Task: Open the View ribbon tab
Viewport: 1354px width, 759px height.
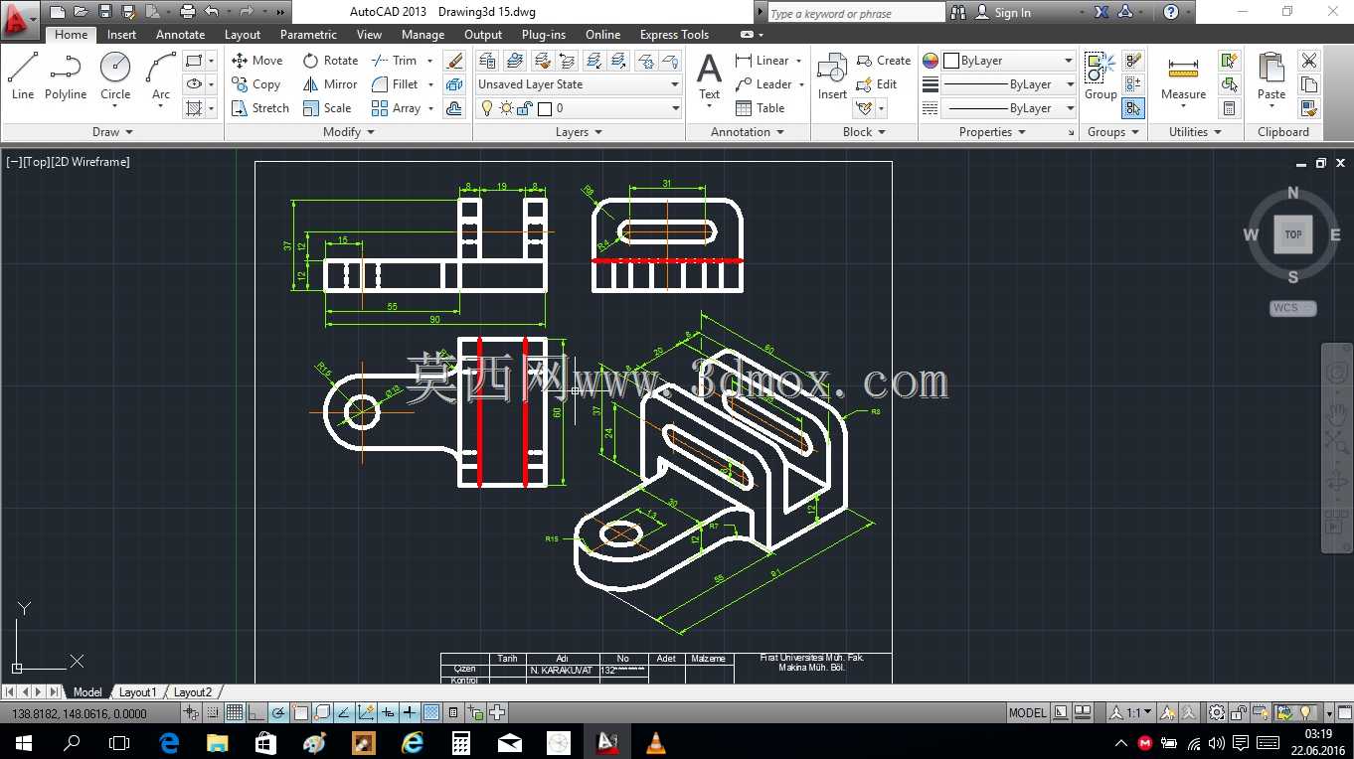Action: tap(369, 34)
